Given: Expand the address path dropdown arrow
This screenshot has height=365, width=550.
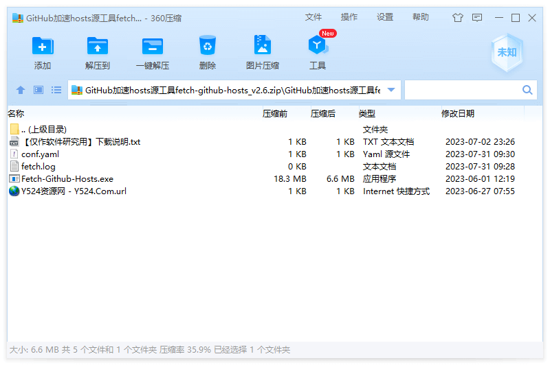Looking at the screenshot, I should click(391, 90).
